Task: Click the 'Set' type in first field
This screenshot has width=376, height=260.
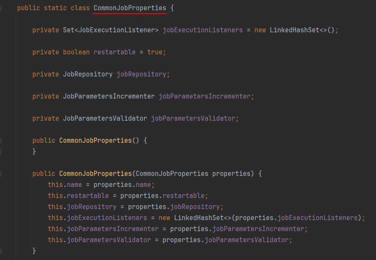Action: click(x=68, y=30)
